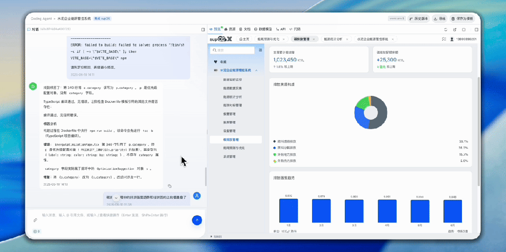Viewport: 506px width, 252px height.
Task: Switch to the 能源统计分析 page tab
Action: pyautogui.click(x=333, y=39)
